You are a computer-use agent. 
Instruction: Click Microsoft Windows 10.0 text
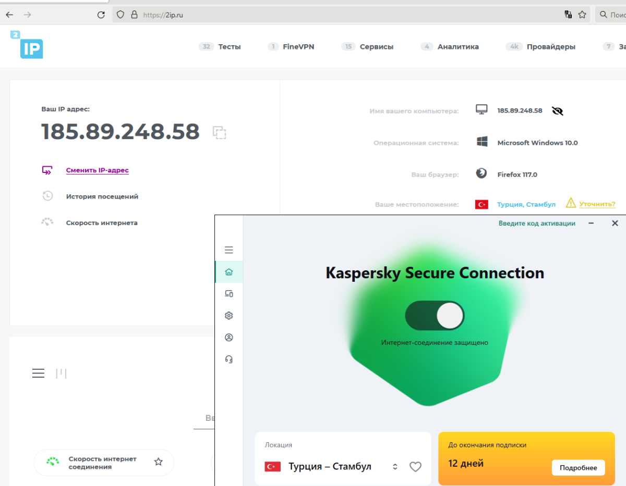click(537, 143)
